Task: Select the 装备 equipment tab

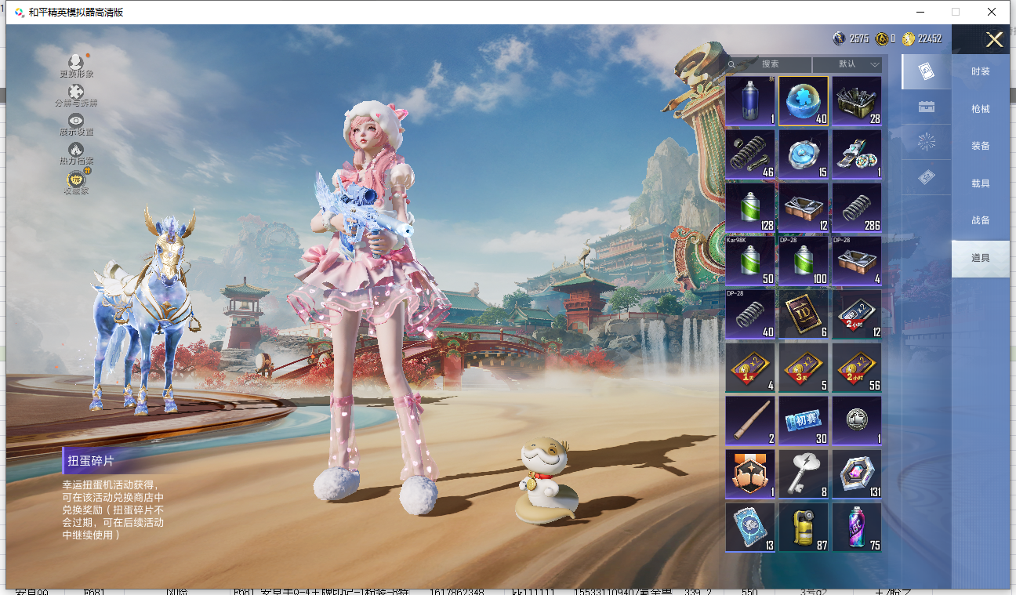Action: (x=980, y=146)
